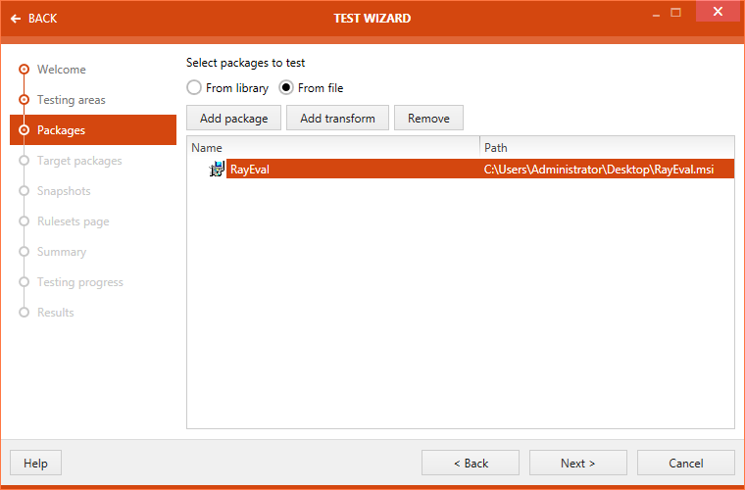
Task: Click the < Back button
Action: [471, 463]
